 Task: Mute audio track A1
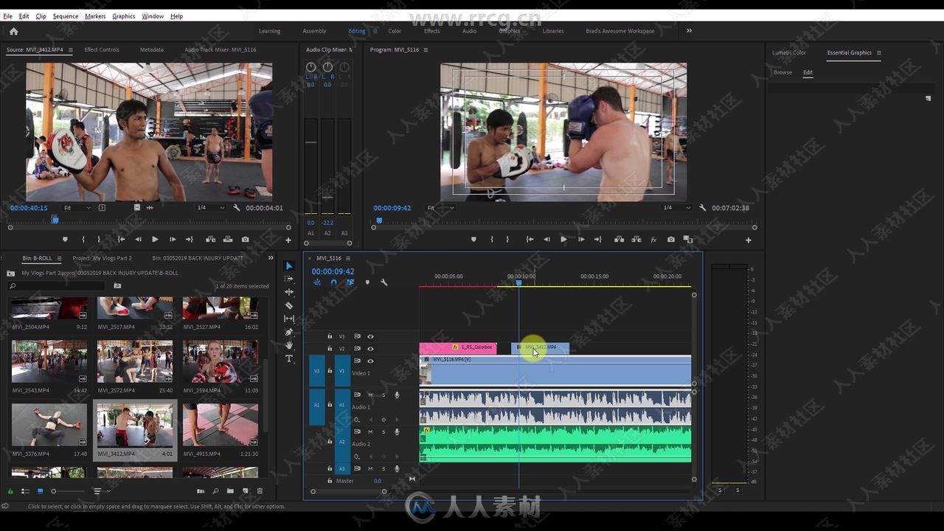tap(370, 395)
